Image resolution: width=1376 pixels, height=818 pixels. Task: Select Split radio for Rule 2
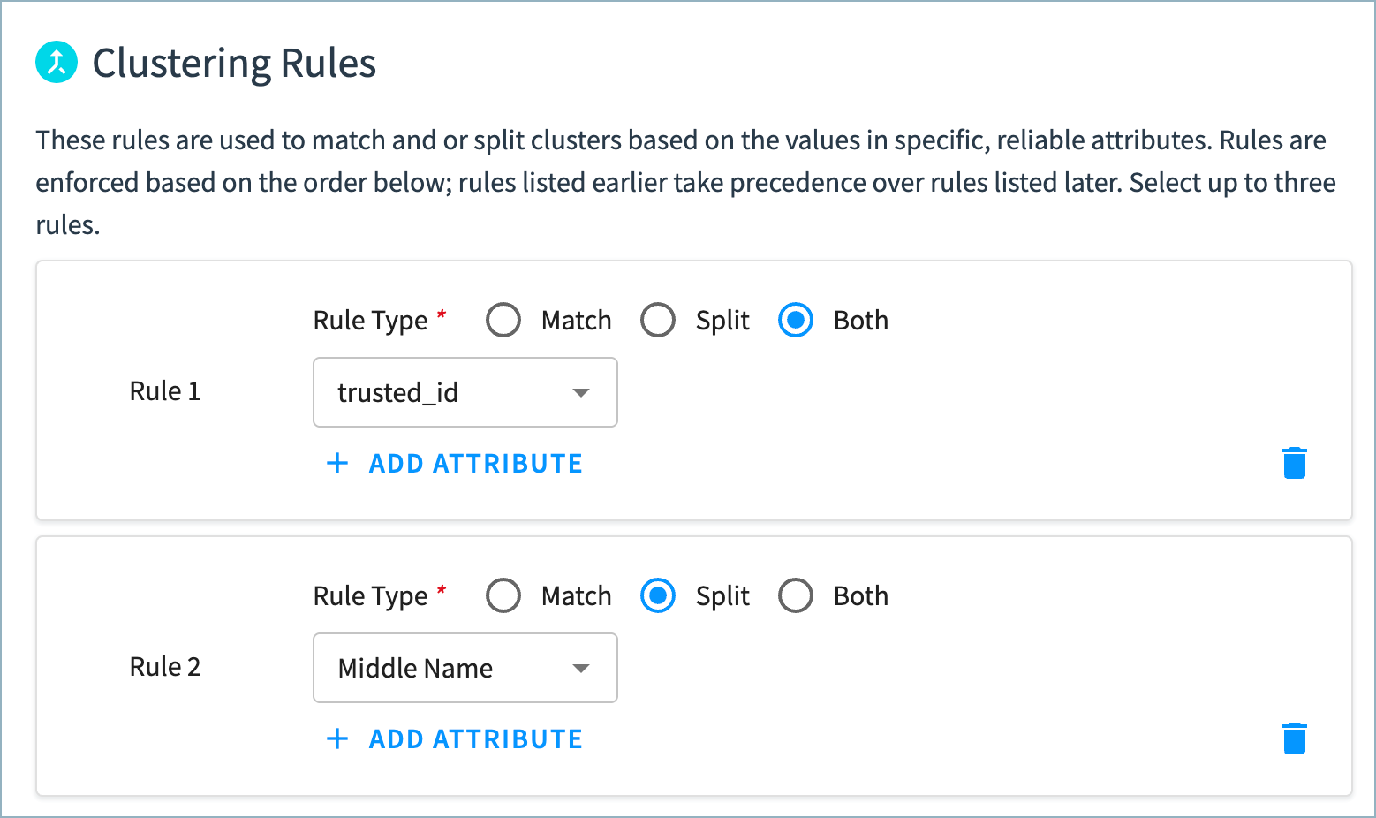(x=658, y=595)
